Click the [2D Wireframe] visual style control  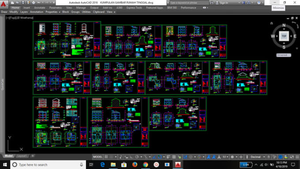[x=24, y=18]
